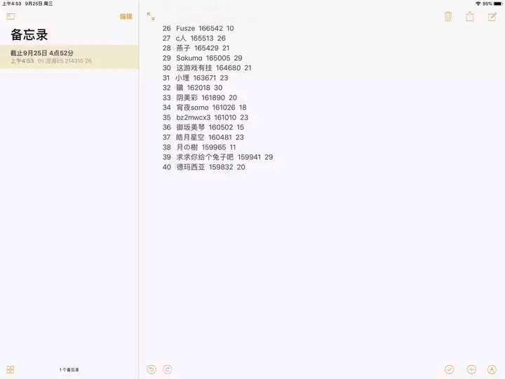Tap the 1个备忘录 count label
Image resolution: width=505 pixels, height=379 pixels.
pos(69,370)
